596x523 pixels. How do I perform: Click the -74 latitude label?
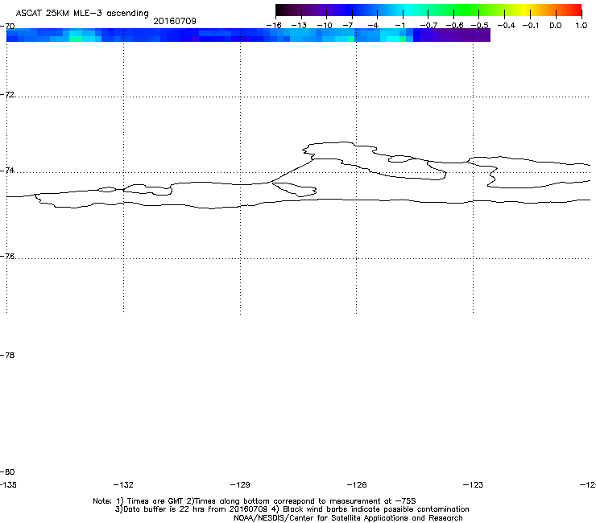[7, 171]
